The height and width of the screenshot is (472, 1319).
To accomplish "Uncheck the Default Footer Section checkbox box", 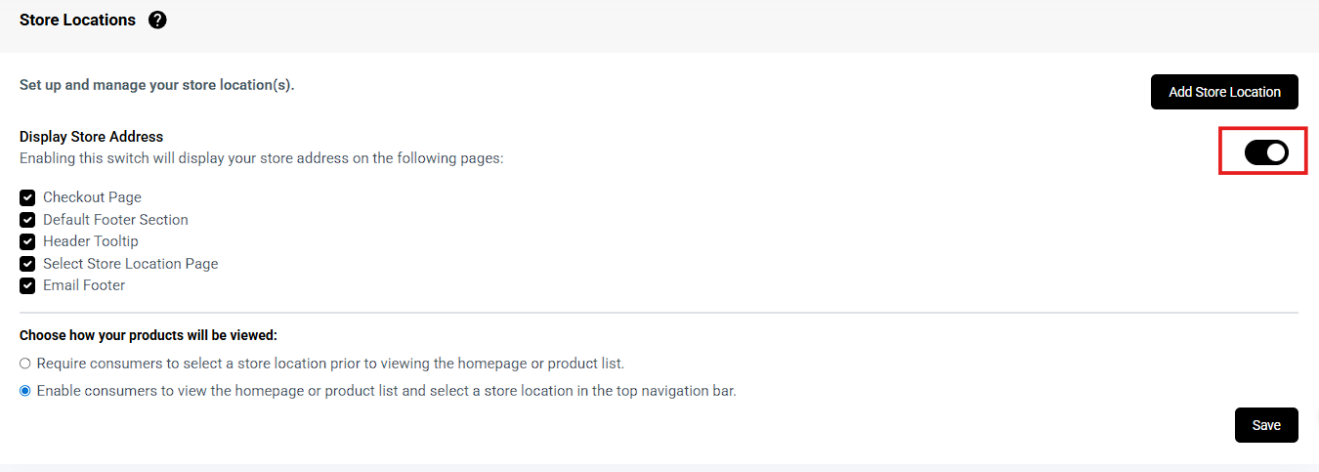I will click(x=27, y=220).
